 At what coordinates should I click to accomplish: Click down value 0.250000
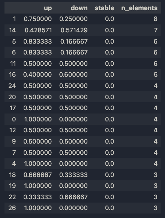73,19
